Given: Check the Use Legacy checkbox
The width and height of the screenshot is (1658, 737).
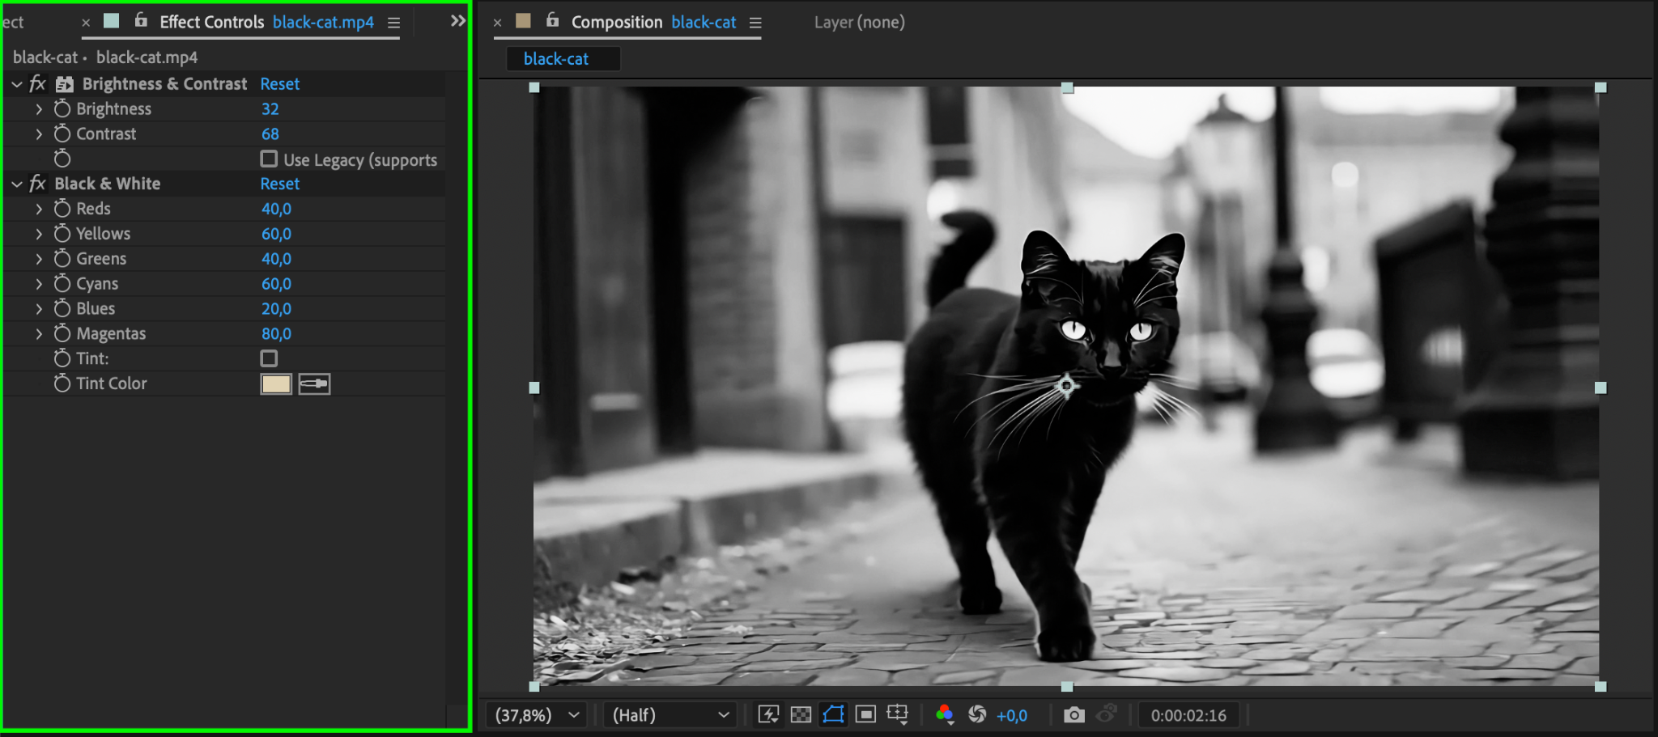Looking at the screenshot, I should 269,159.
